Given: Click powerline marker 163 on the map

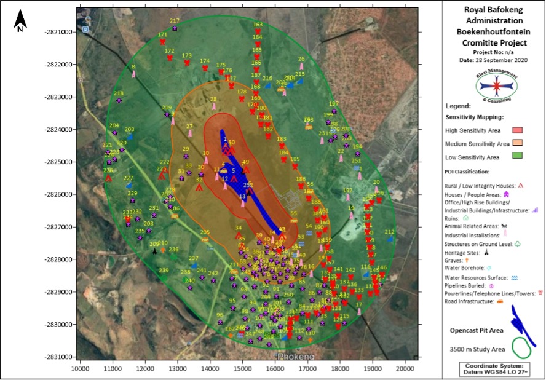Looking at the screenshot, I should coord(258,31).
